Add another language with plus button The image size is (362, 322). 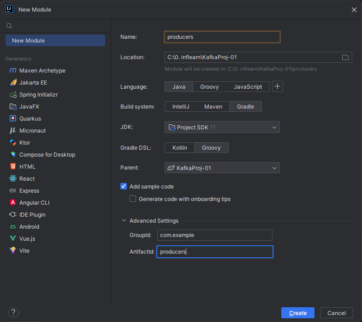coord(278,86)
